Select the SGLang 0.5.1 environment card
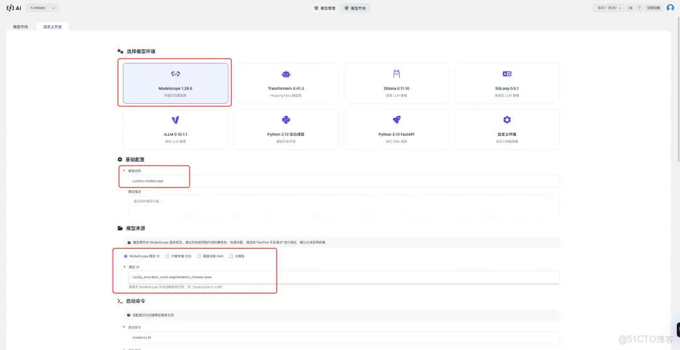680x350 pixels. (507, 83)
